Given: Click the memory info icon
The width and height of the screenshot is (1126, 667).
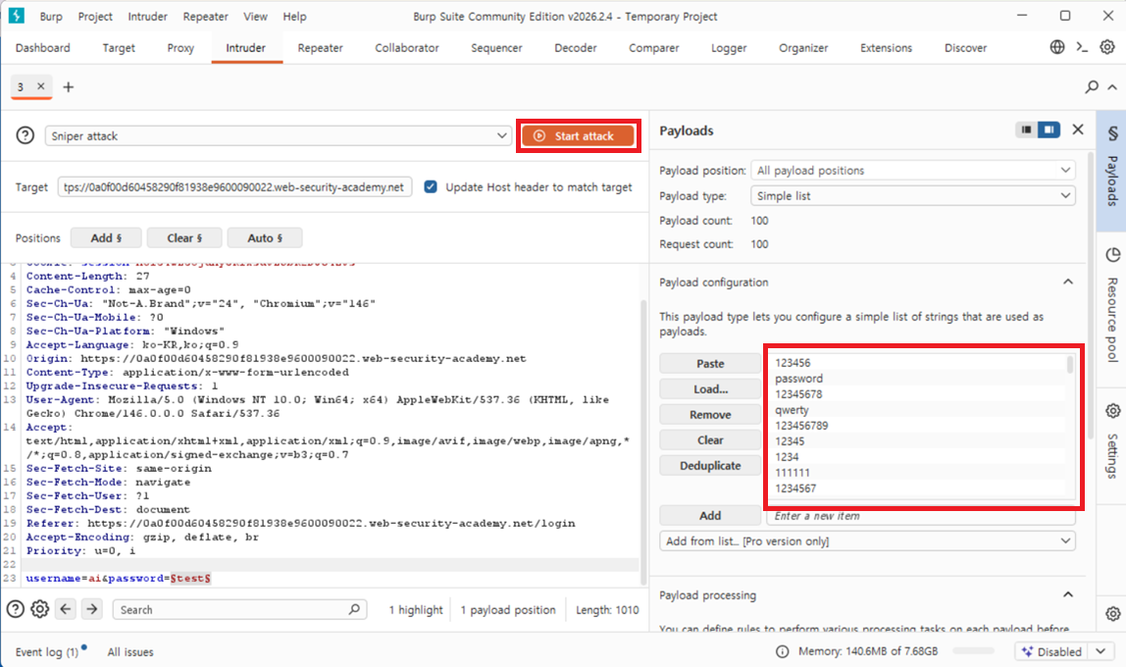Looking at the screenshot, I should point(782,651).
